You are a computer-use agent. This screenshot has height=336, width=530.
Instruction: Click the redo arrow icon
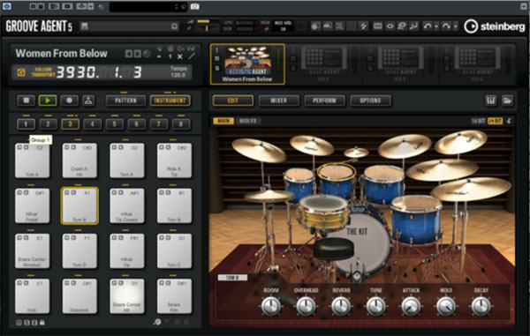pyautogui.click(x=446, y=26)
